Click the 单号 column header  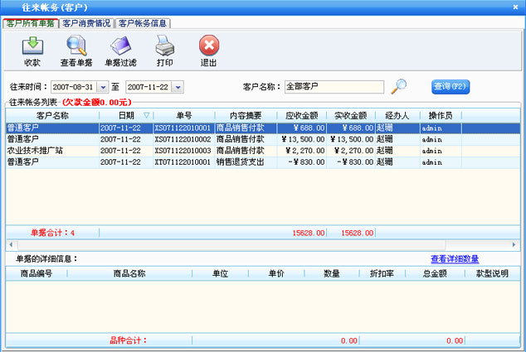coord(183,115)
